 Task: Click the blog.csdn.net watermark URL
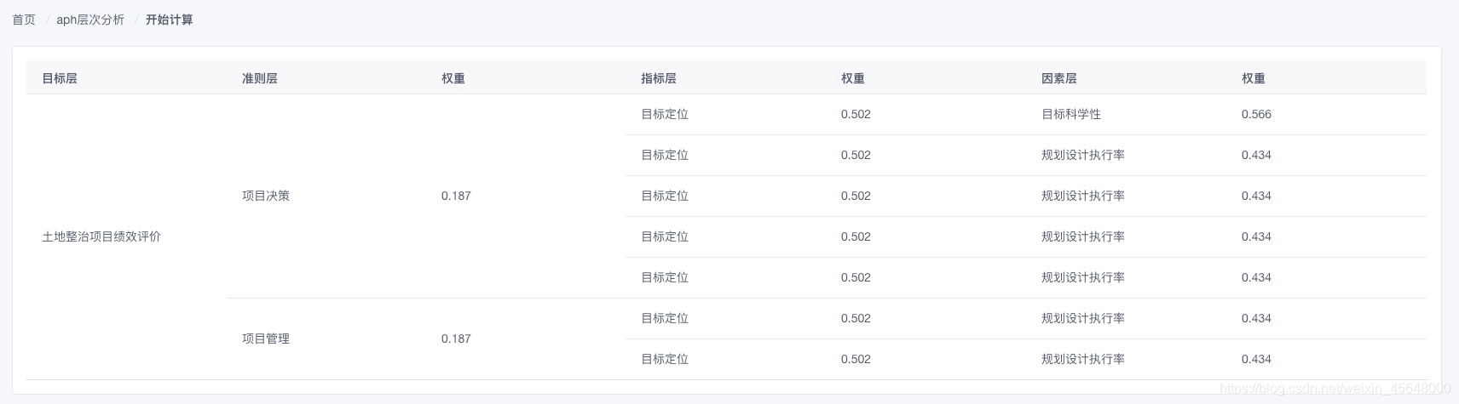click(1335, 389)
